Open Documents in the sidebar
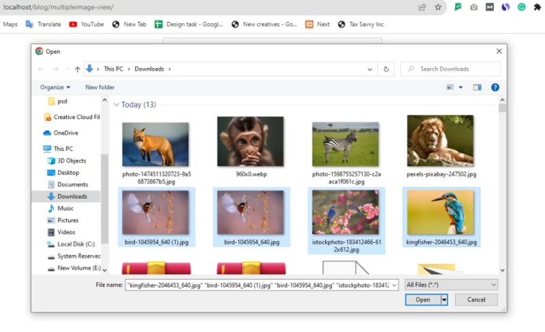Image resolution: width=545 pixels, height=332 pixels. (x=67, y=184)
